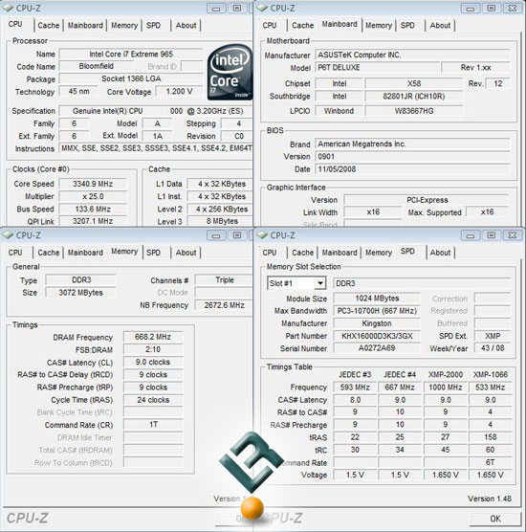Switch to Mainboard tab in SPD window
This screenshot has width=526, height=532.
[340, 253]
